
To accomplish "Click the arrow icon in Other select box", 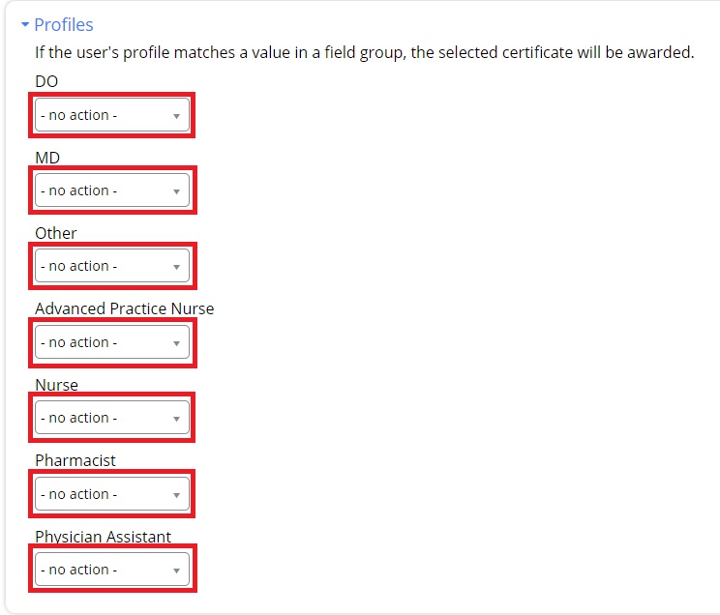I will [x=176, y=267].
